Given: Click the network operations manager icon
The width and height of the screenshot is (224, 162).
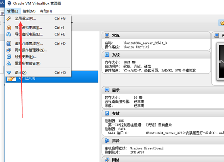Looking at the screenshot, I should 9,50.
